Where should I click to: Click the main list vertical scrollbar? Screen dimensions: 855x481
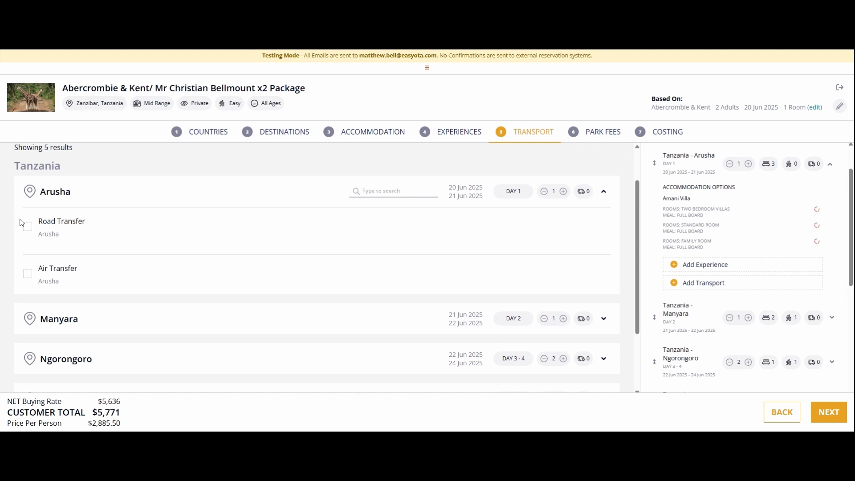click(637, 257)
